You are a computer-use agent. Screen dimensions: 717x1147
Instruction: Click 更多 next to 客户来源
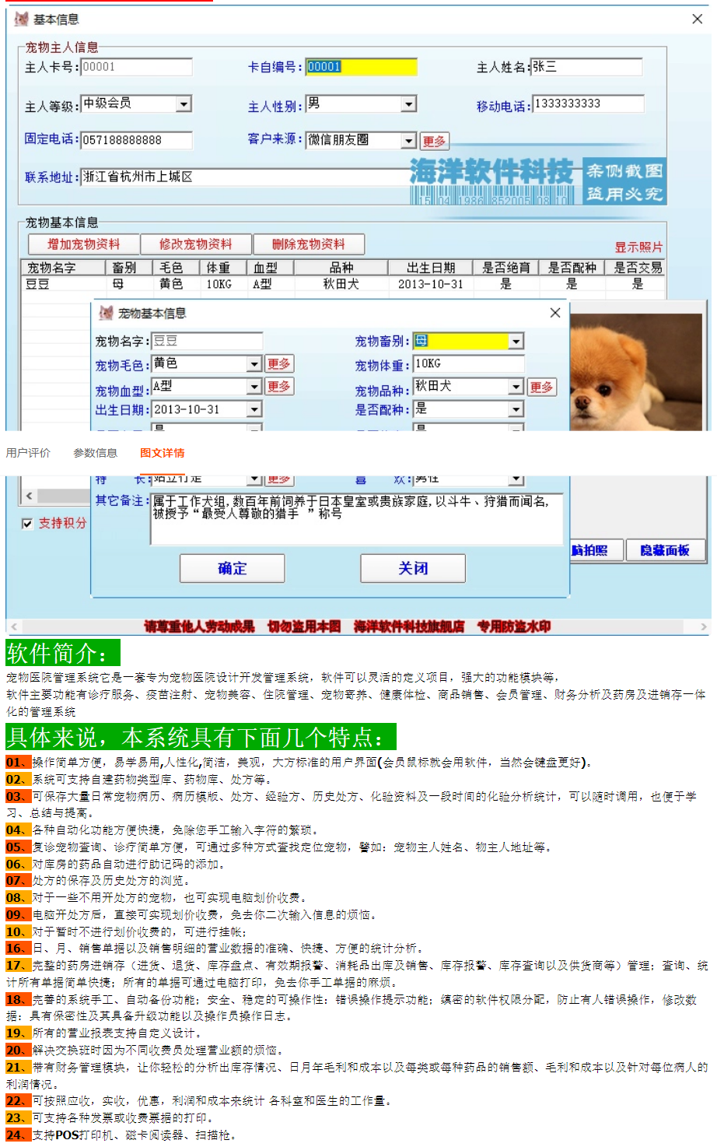435,142
